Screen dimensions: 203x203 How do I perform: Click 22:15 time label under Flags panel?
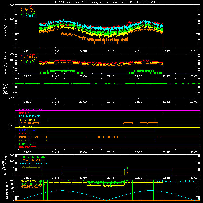click(111, 153)
